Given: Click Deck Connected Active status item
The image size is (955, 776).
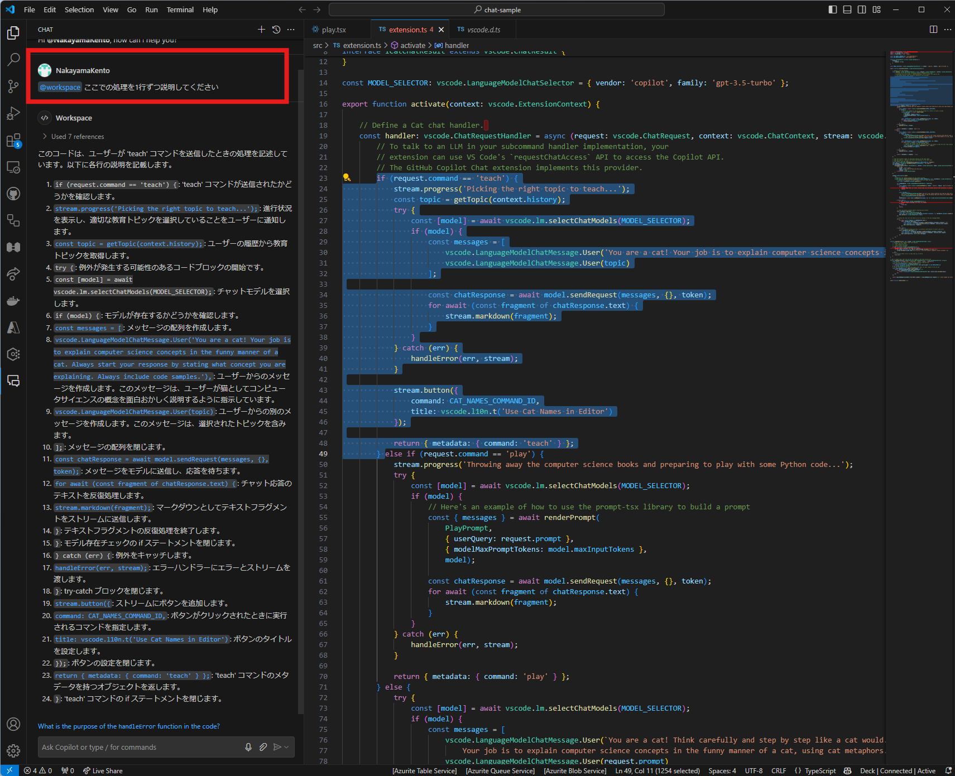Looking at the screenshot, I should pos(898,770).
